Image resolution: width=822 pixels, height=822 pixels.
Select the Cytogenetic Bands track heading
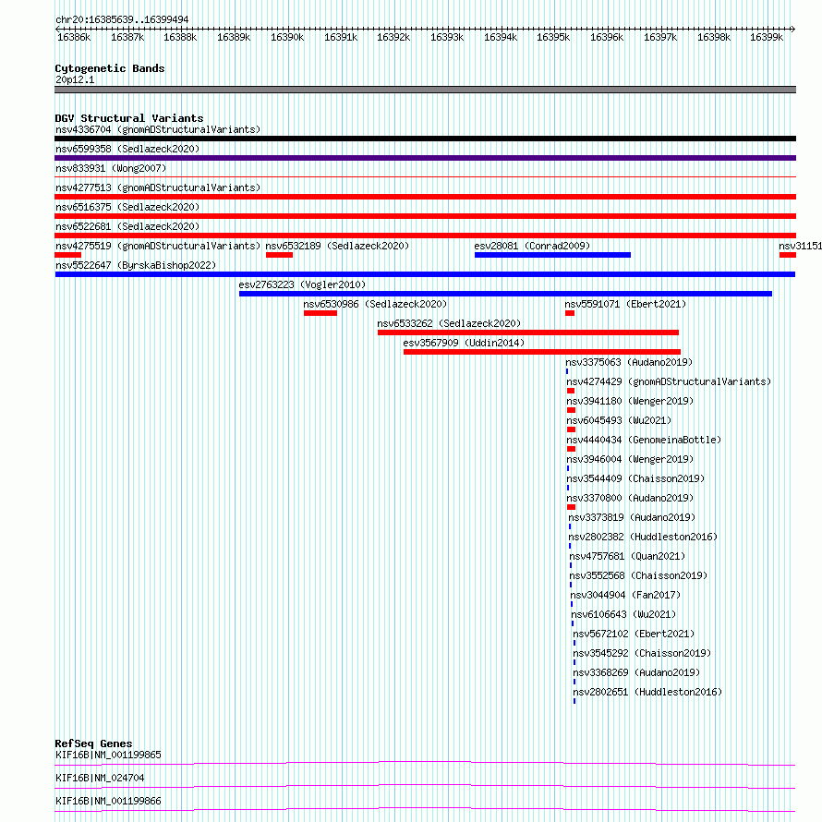[x=110, y=68]
